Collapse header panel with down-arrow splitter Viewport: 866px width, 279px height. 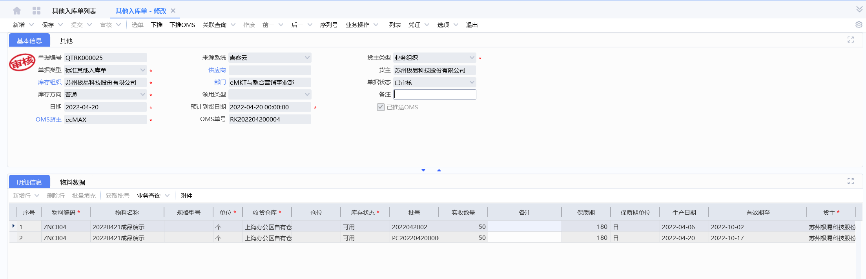(x=423, y=170)
